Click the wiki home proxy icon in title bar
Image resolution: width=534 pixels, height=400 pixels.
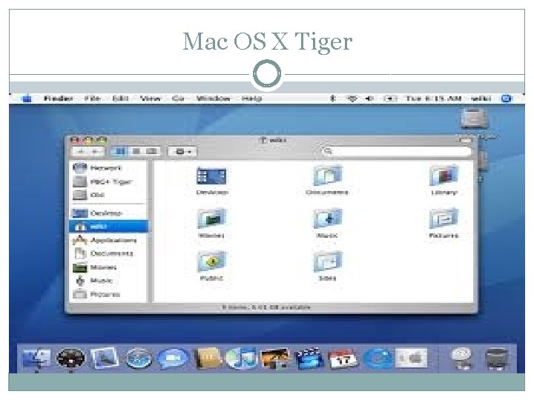[x=263, y=140]
